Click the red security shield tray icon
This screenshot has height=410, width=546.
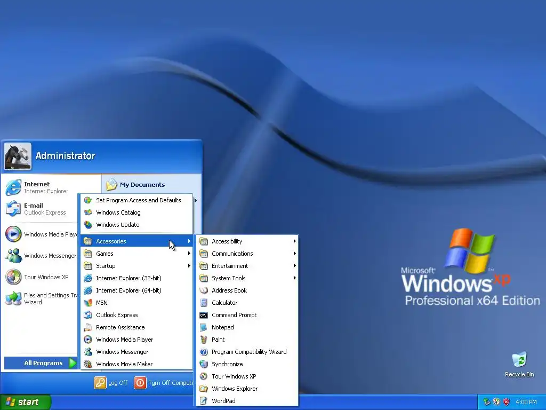coord(507,402)
